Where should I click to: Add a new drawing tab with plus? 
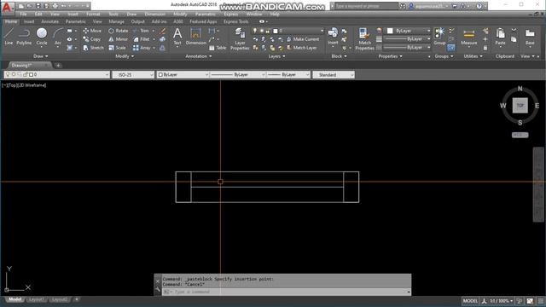point(58,66)
